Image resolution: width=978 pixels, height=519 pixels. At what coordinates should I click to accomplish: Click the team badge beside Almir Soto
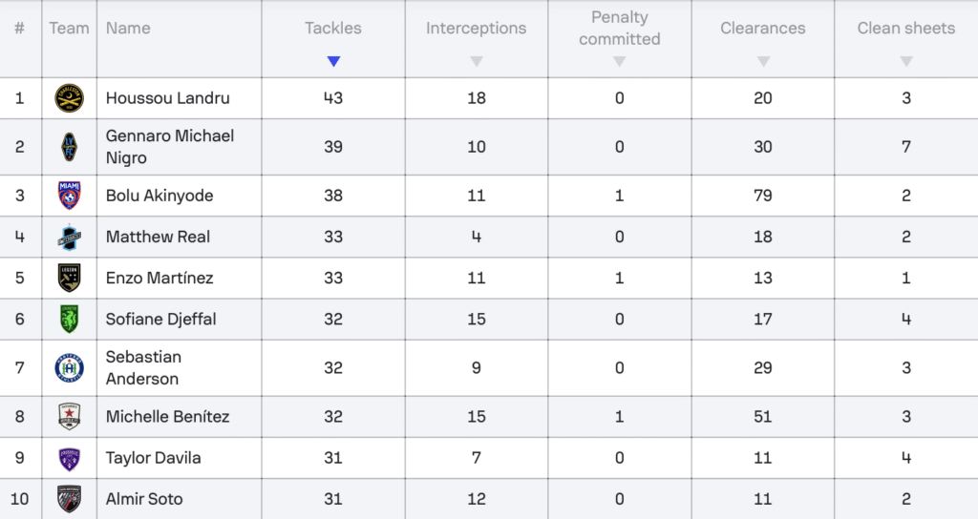[69, 499]
